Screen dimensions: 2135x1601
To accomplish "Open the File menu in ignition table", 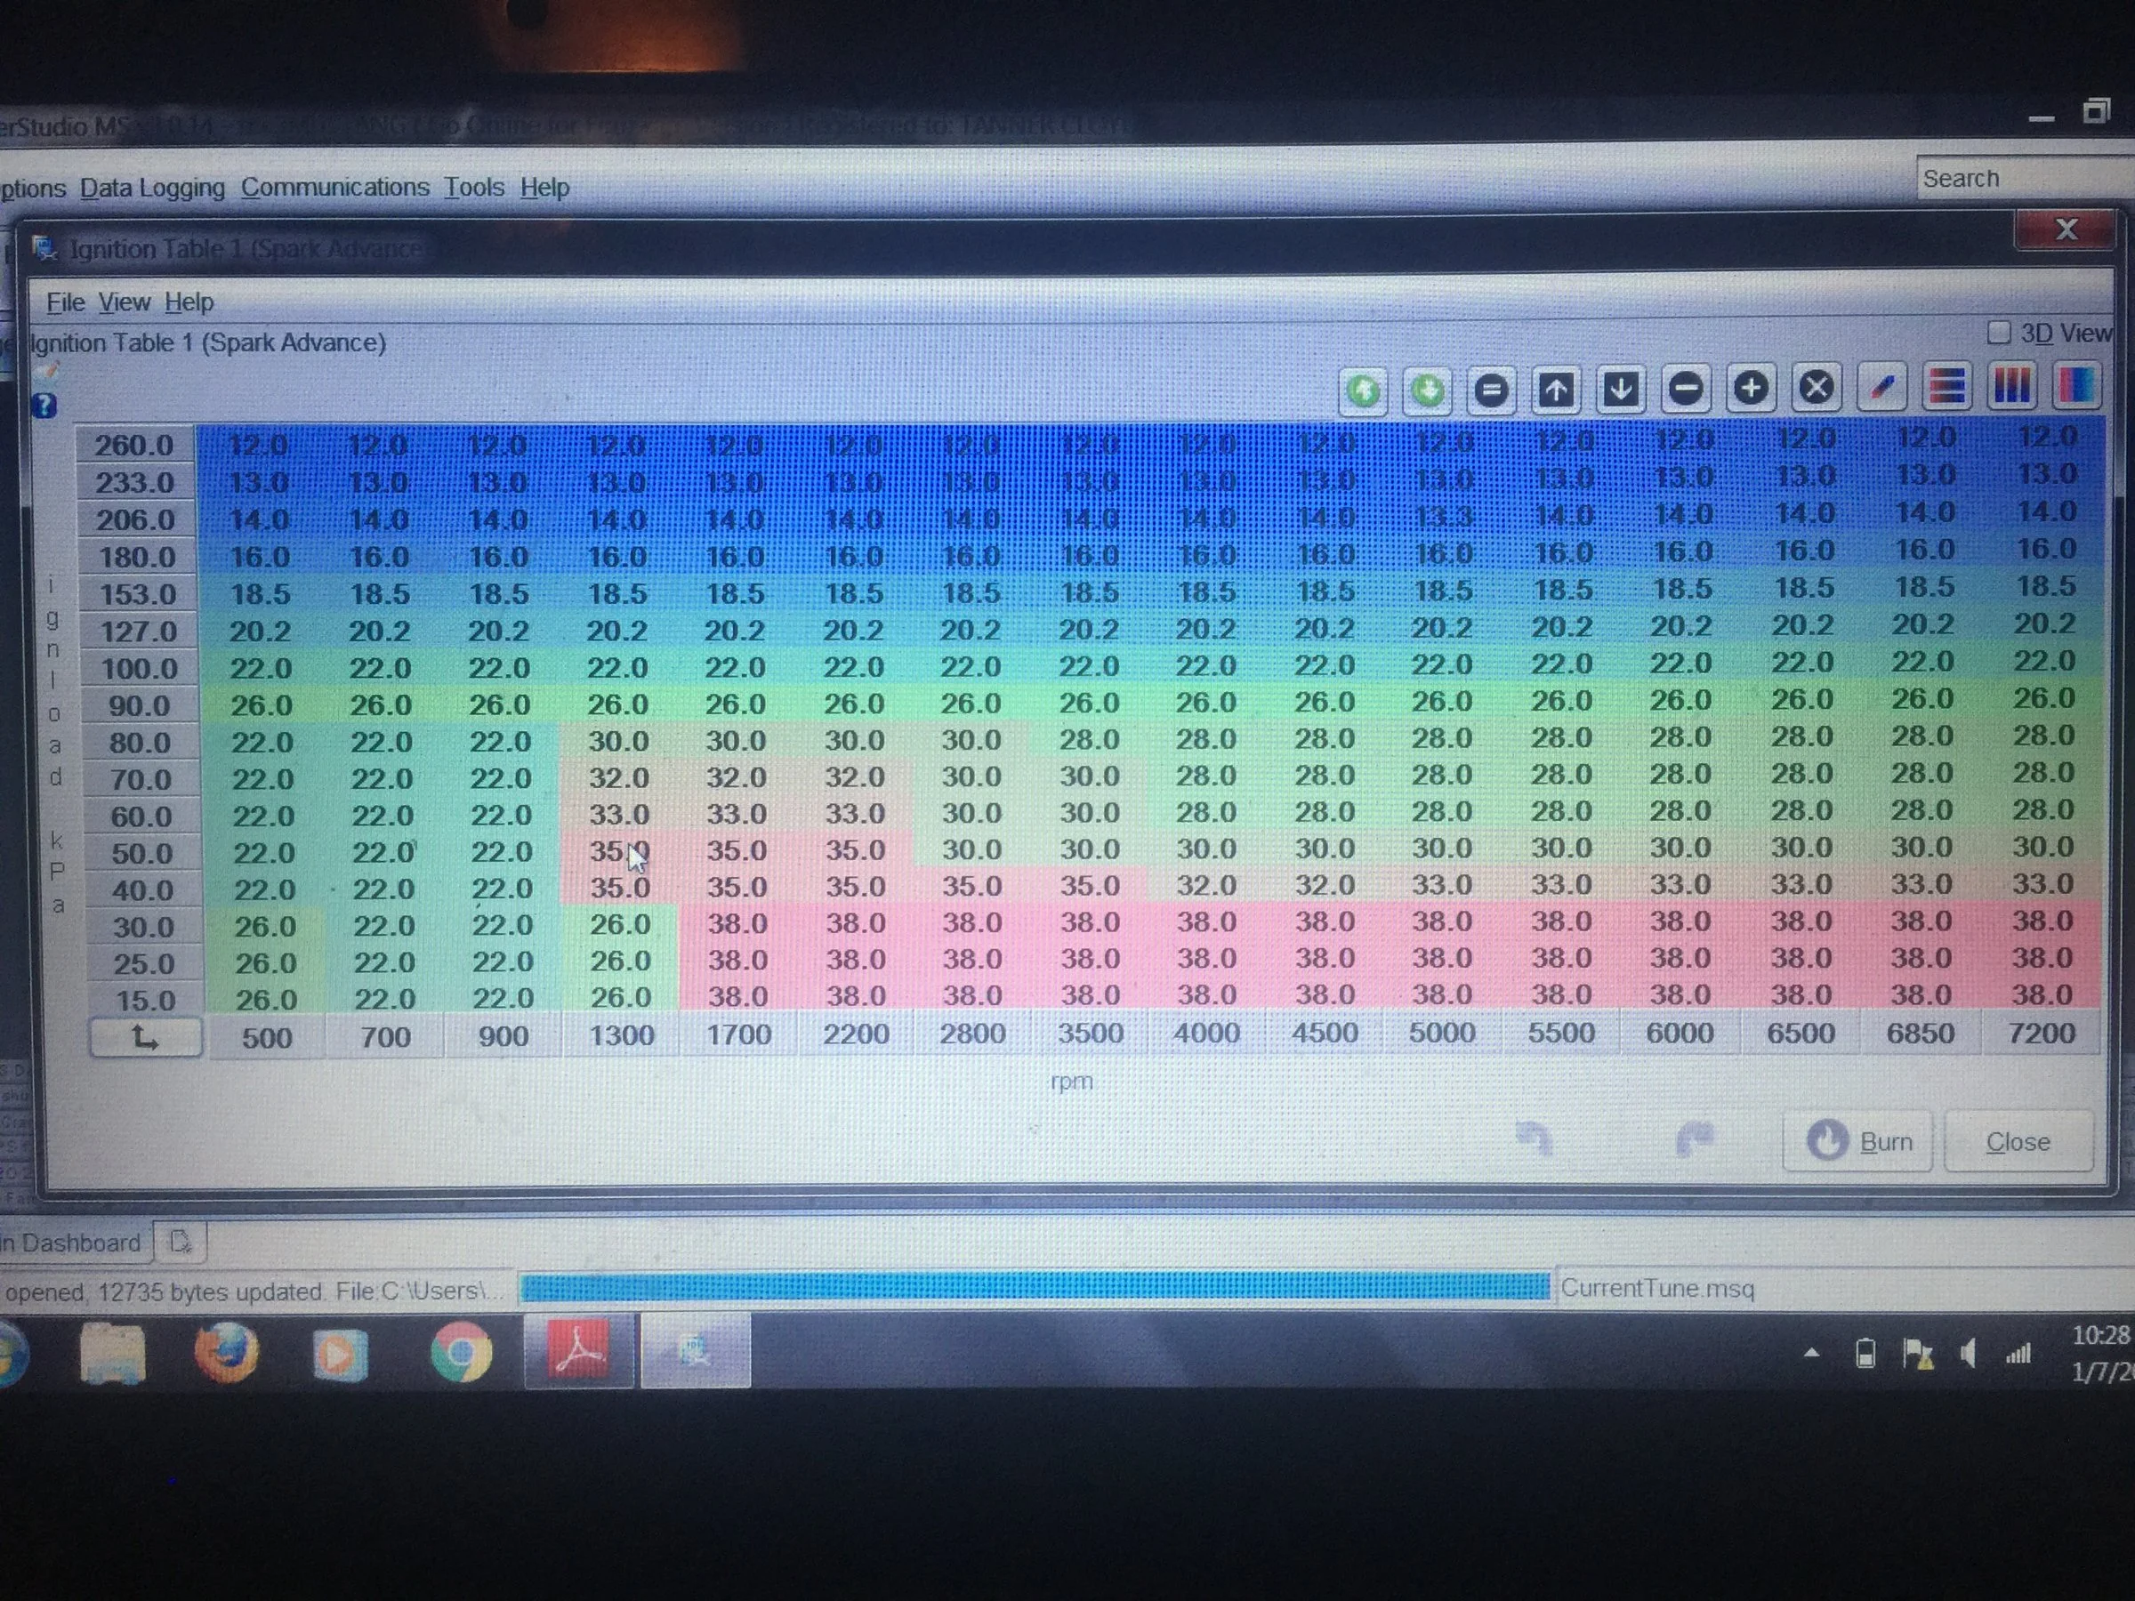I will coord(66,302).
